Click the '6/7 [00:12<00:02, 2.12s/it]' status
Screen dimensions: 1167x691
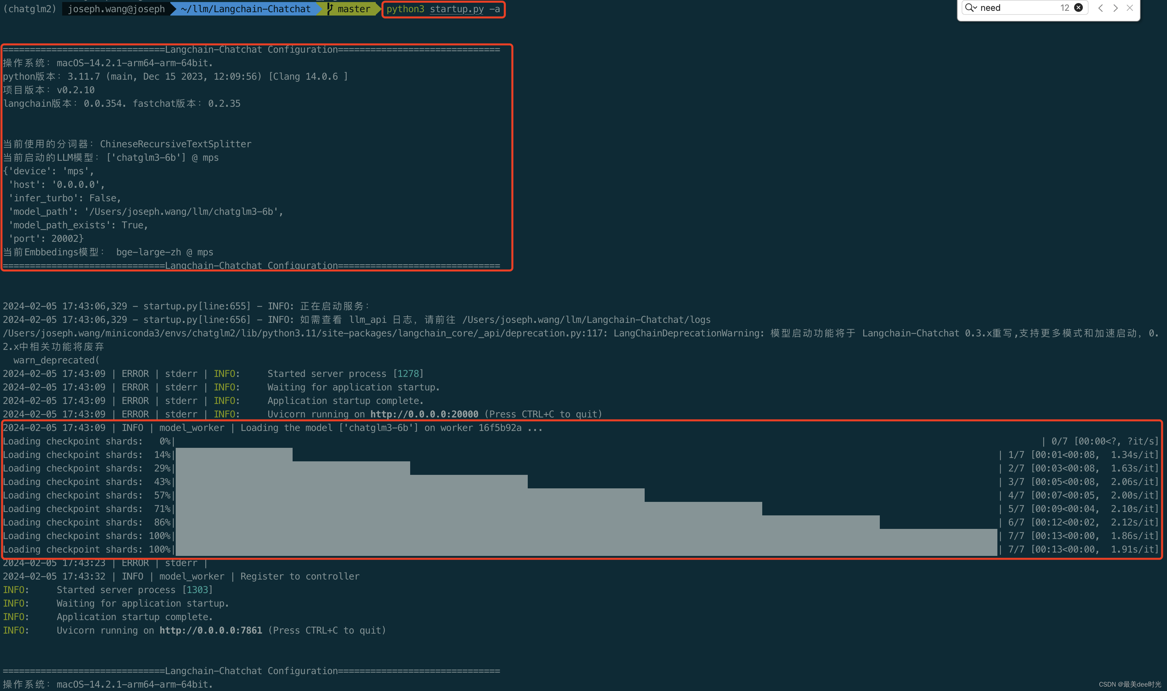click(x=1083, y=522)
